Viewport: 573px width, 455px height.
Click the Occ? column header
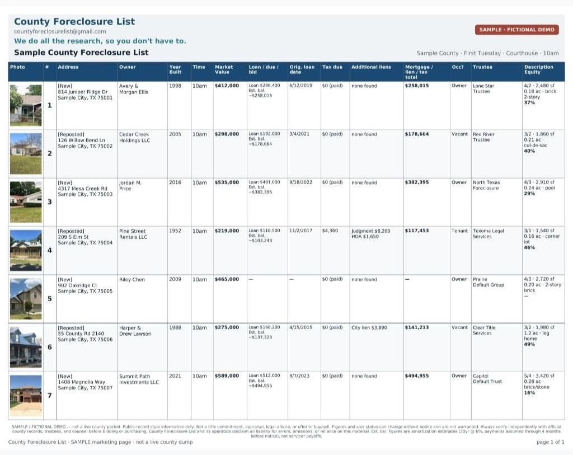[x=458, y=67]
